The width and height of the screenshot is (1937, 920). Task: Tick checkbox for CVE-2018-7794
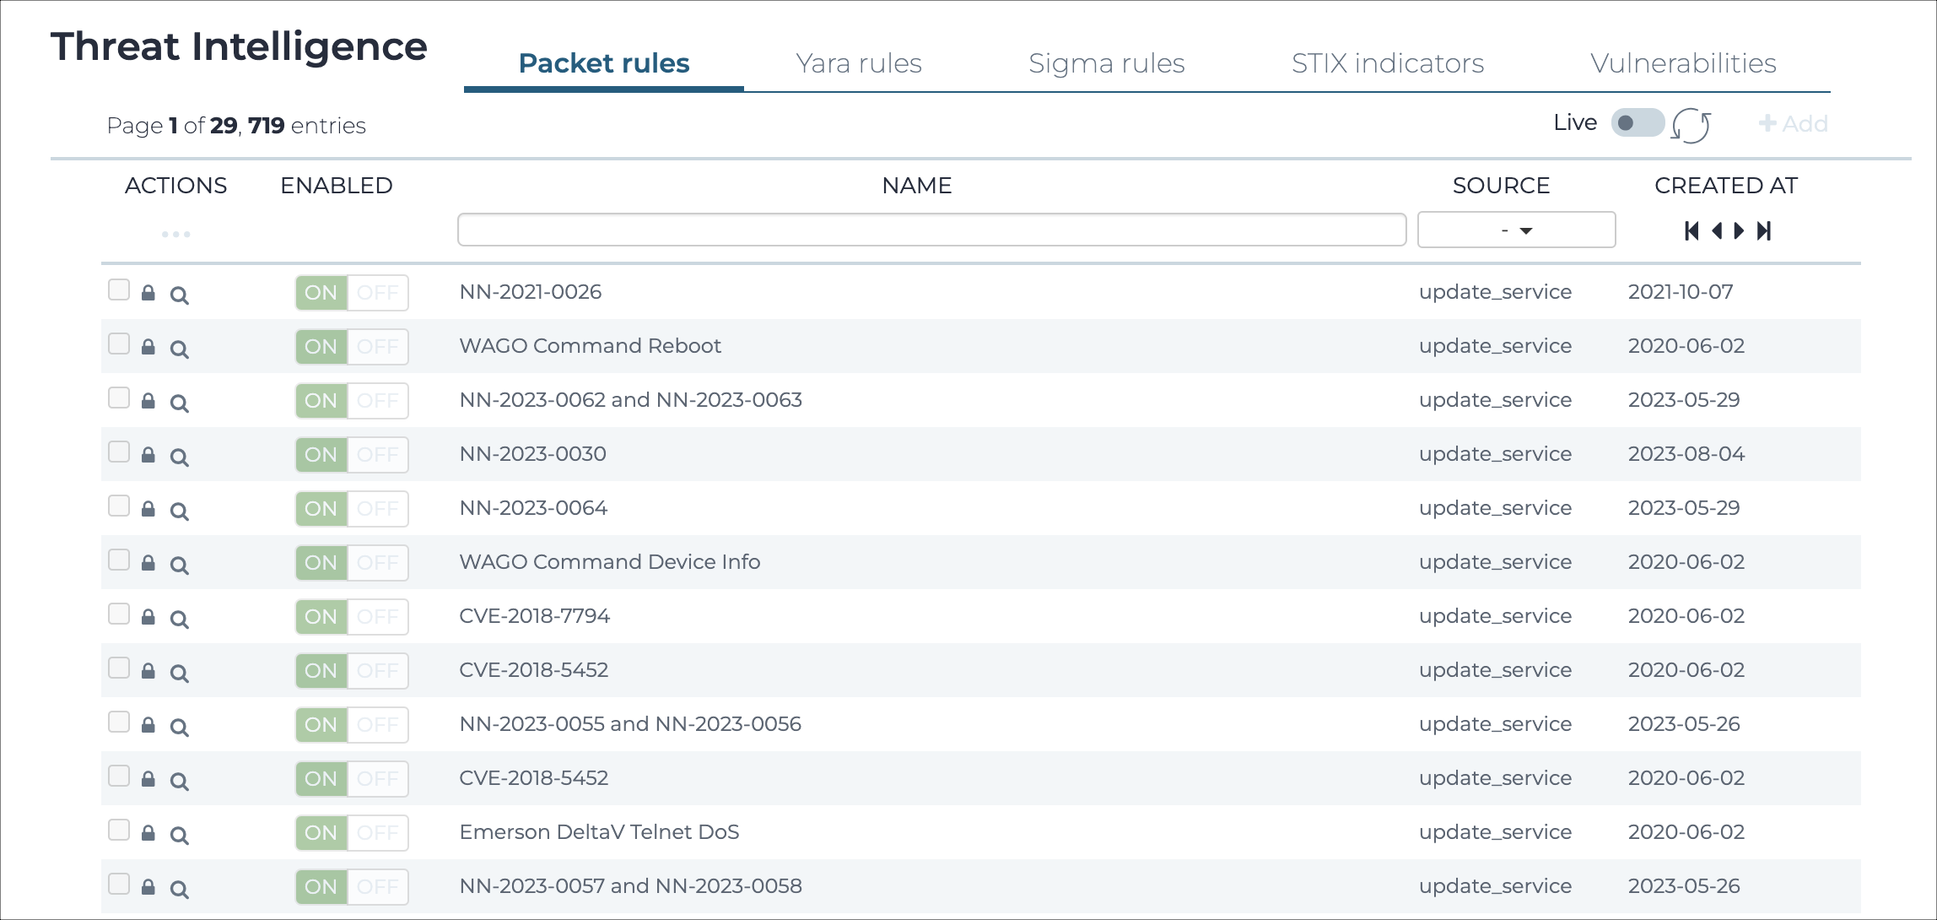coord(119,614)
